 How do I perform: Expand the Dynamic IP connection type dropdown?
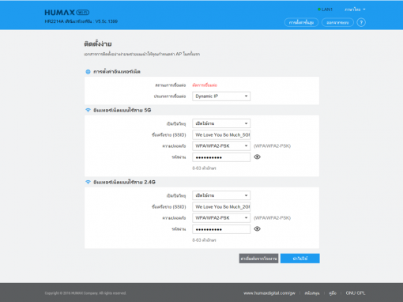pyautogui.click(x=221, y=96)
